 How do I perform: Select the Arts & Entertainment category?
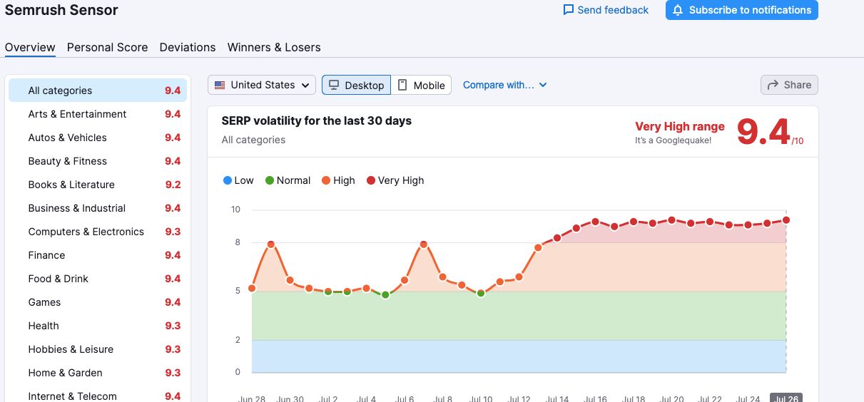[x=98, y=114]
